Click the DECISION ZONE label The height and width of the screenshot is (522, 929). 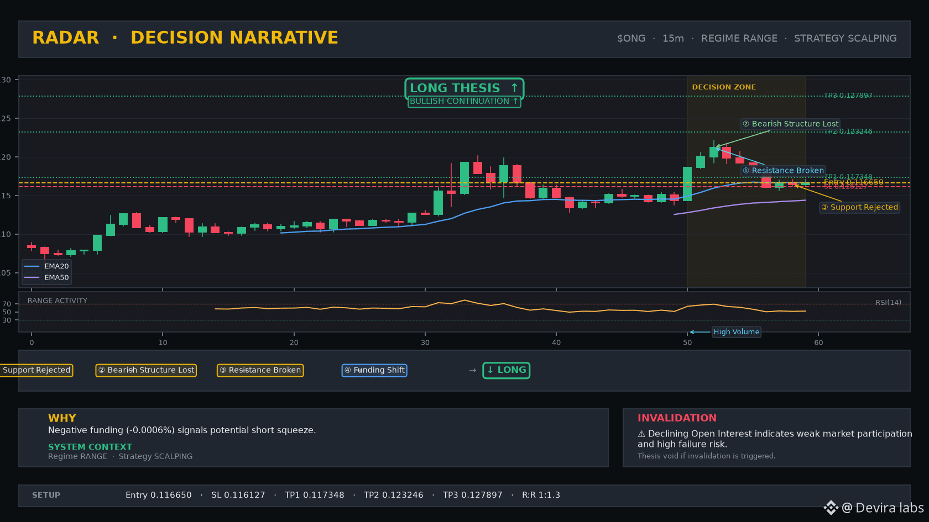point(723,87)
